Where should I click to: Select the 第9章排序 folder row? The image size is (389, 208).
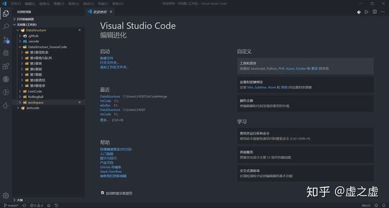tap(49, 86)
